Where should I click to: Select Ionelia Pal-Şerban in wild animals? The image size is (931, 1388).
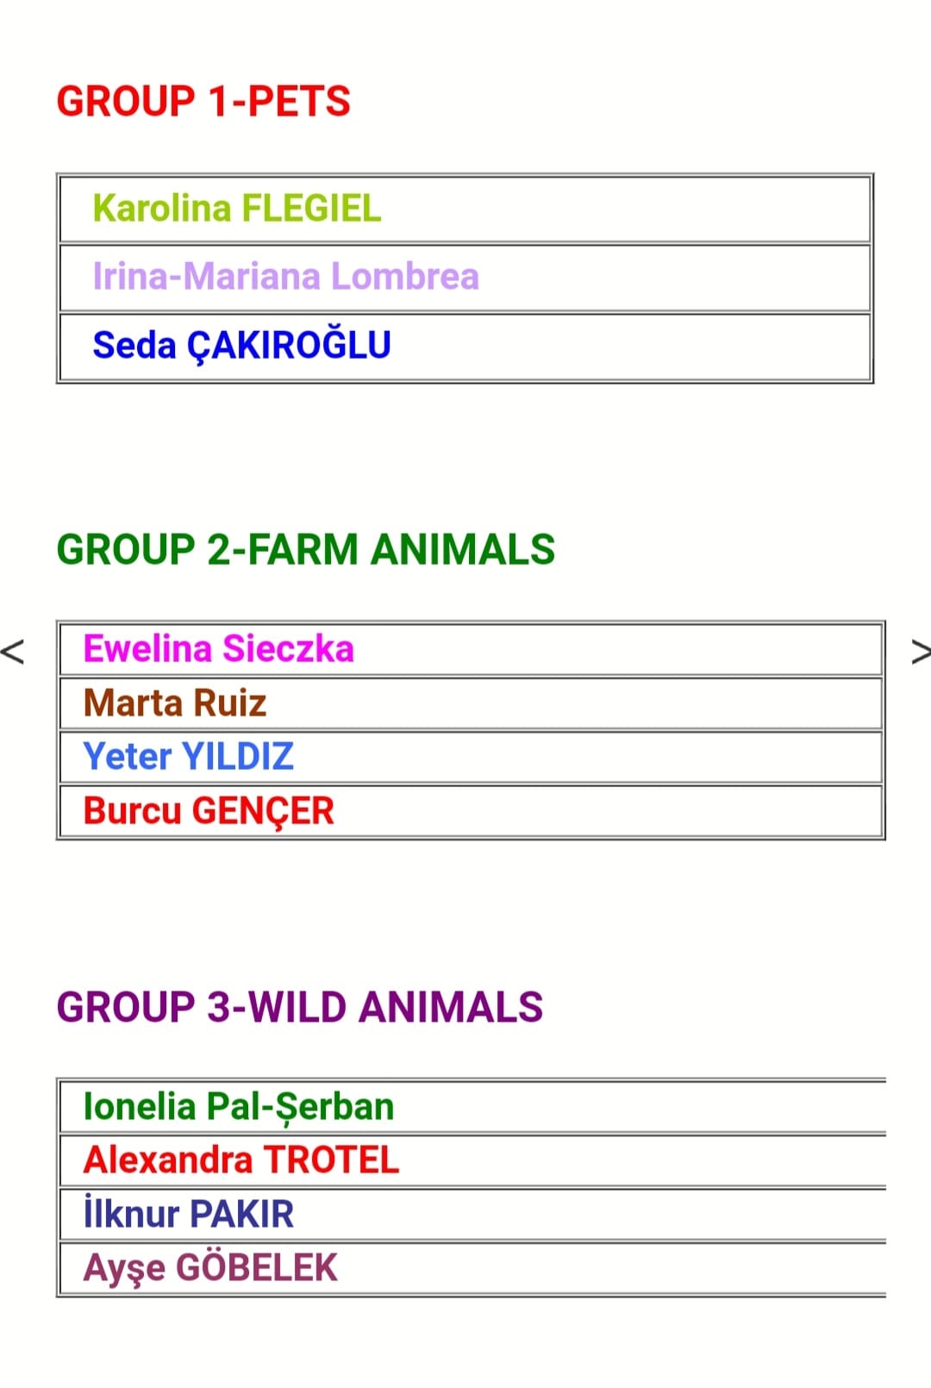239,1107
